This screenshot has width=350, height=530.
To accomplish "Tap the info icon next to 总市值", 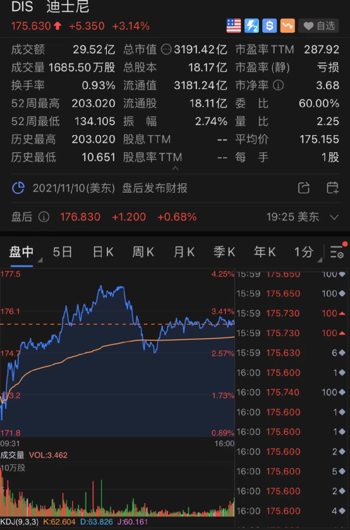I will (166, 50).
